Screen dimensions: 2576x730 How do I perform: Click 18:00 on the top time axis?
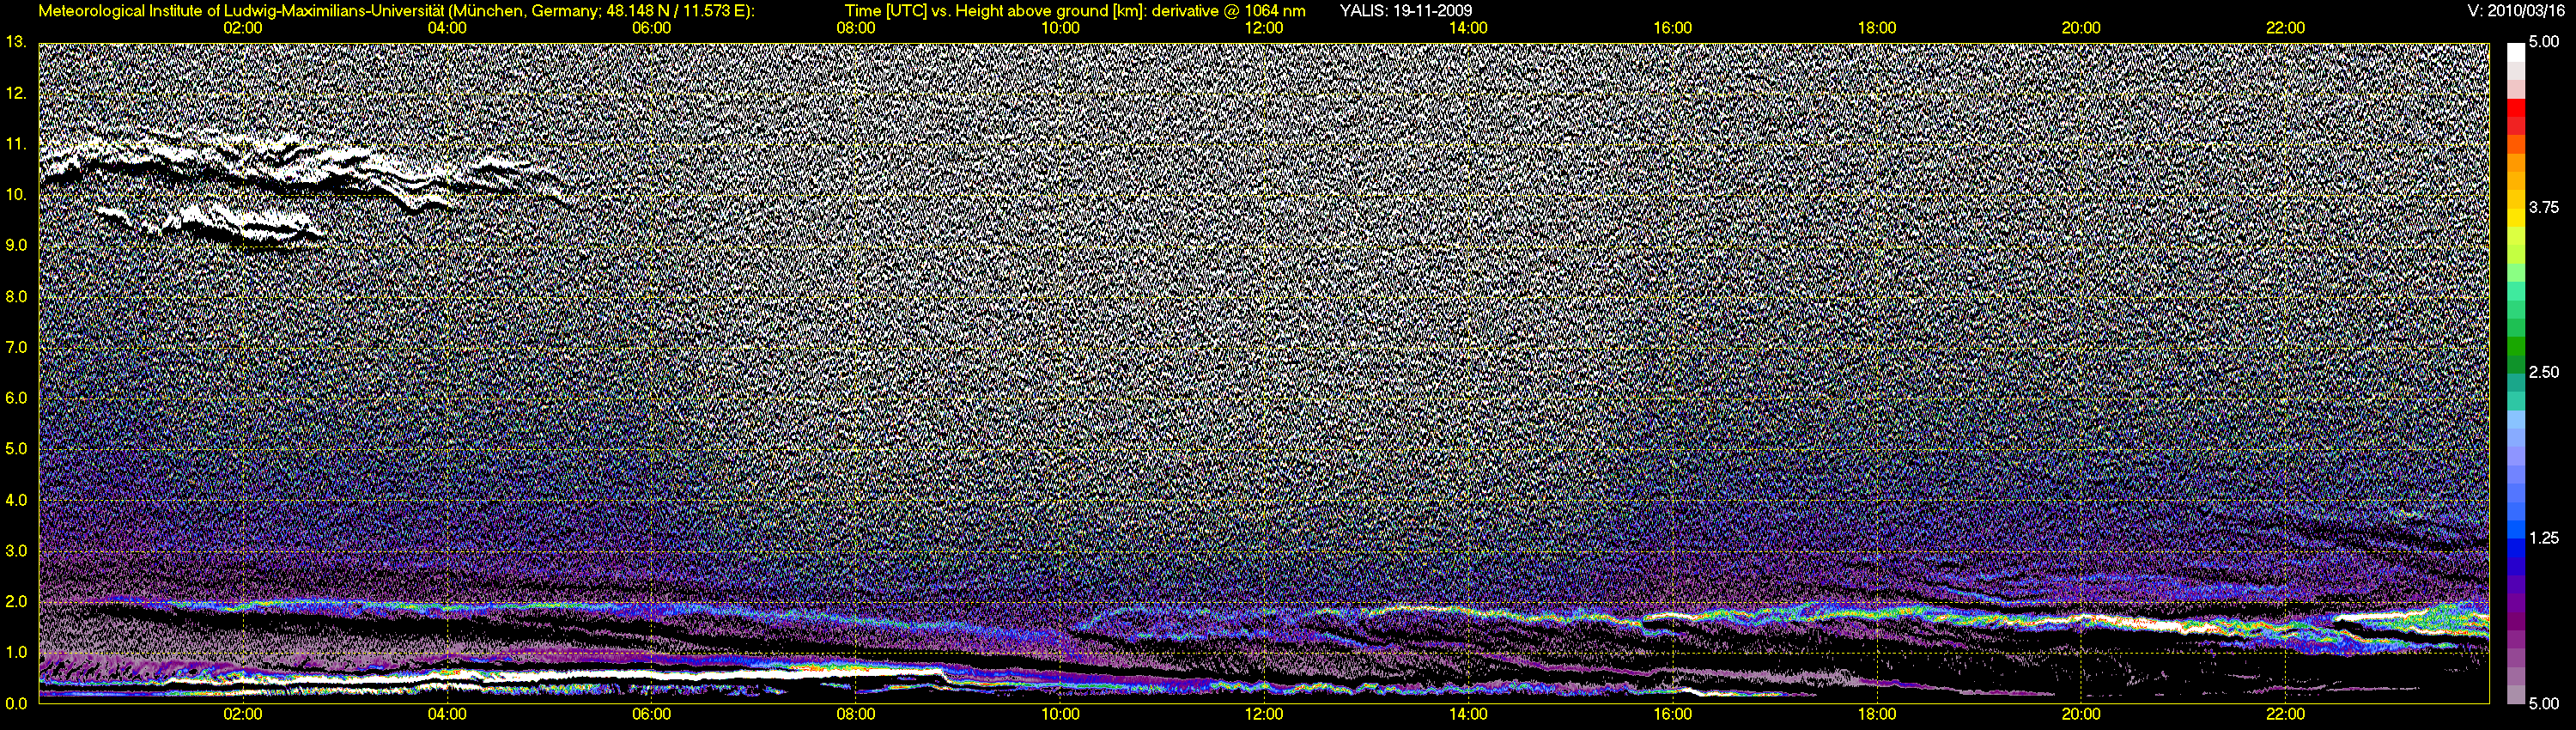[x=1877, y=28]
